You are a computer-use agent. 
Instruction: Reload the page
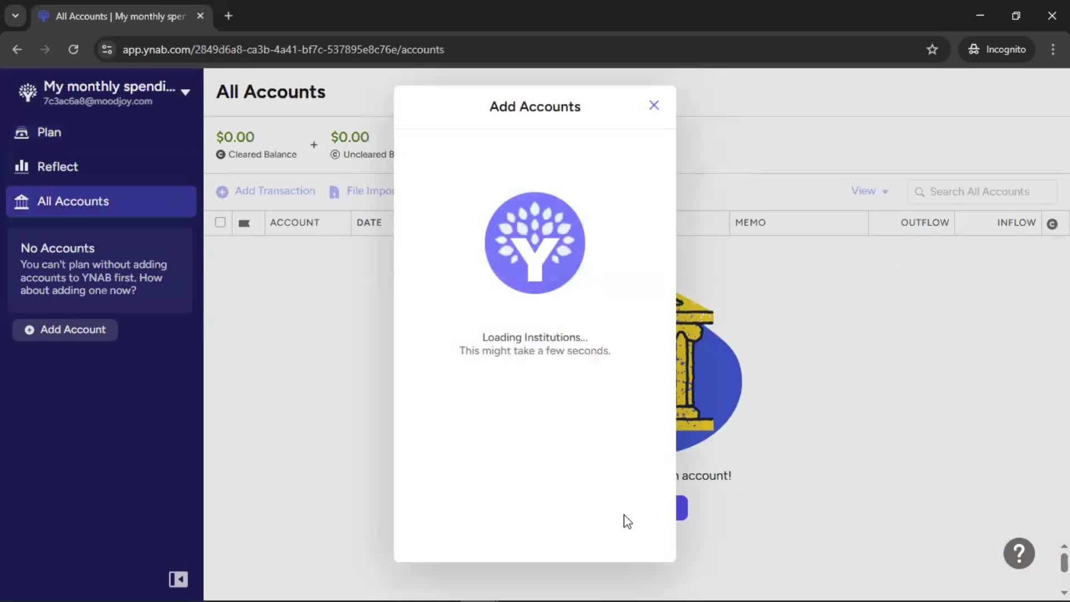[x=73, y=50]
